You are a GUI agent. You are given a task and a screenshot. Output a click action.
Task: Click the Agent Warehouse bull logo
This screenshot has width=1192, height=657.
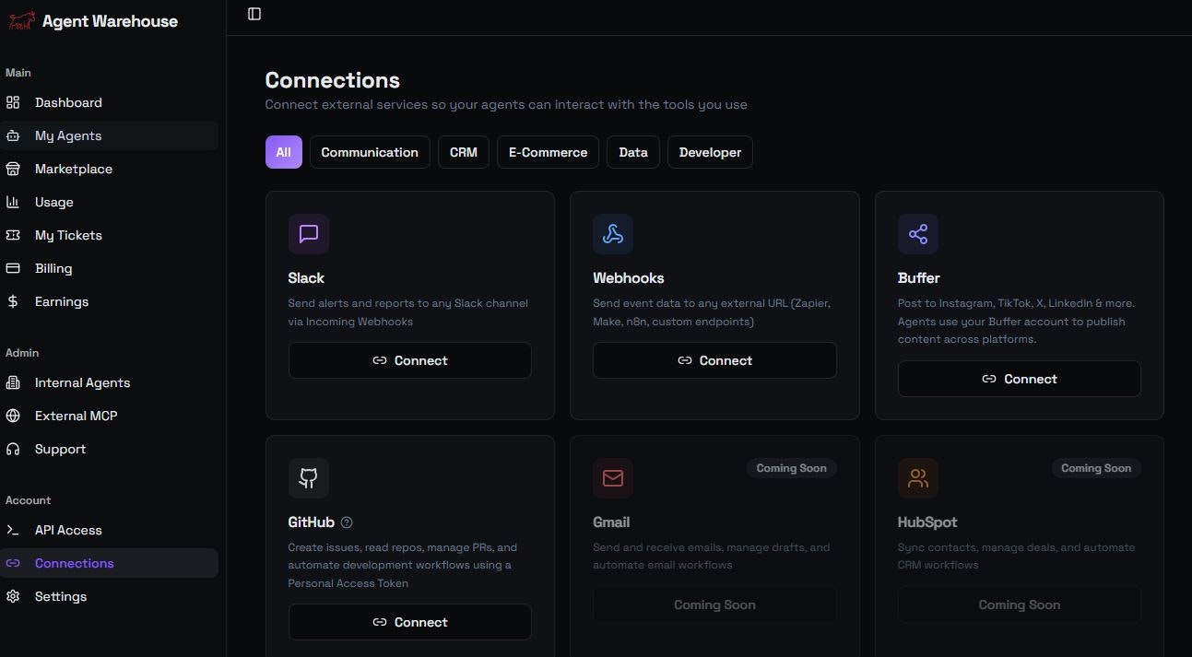tap(21, 21)
